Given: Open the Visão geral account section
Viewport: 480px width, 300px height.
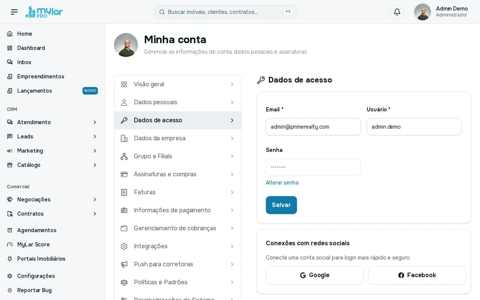Looking at the screenshot, I should (178, 84).
